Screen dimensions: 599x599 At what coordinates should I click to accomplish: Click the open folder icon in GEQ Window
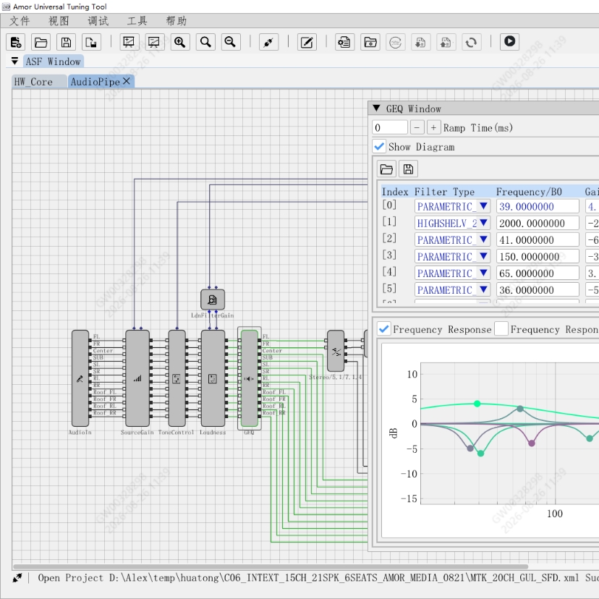[386, 169]
